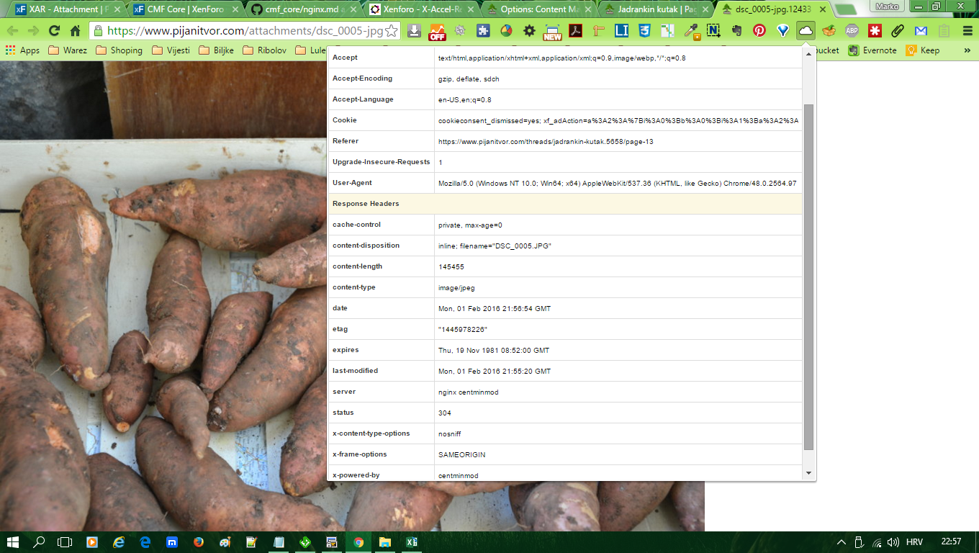Click the address bar URL field
Screen dimensions: 979x553
245,31
